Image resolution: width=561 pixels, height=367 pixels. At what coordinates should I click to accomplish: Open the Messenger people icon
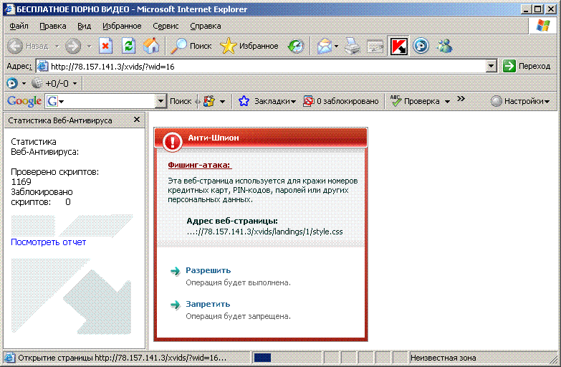tap(444, 46)
